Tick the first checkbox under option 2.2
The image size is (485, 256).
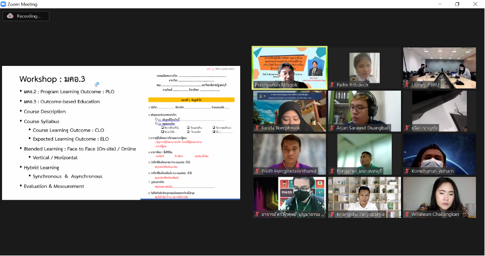(x=163, y=128)
